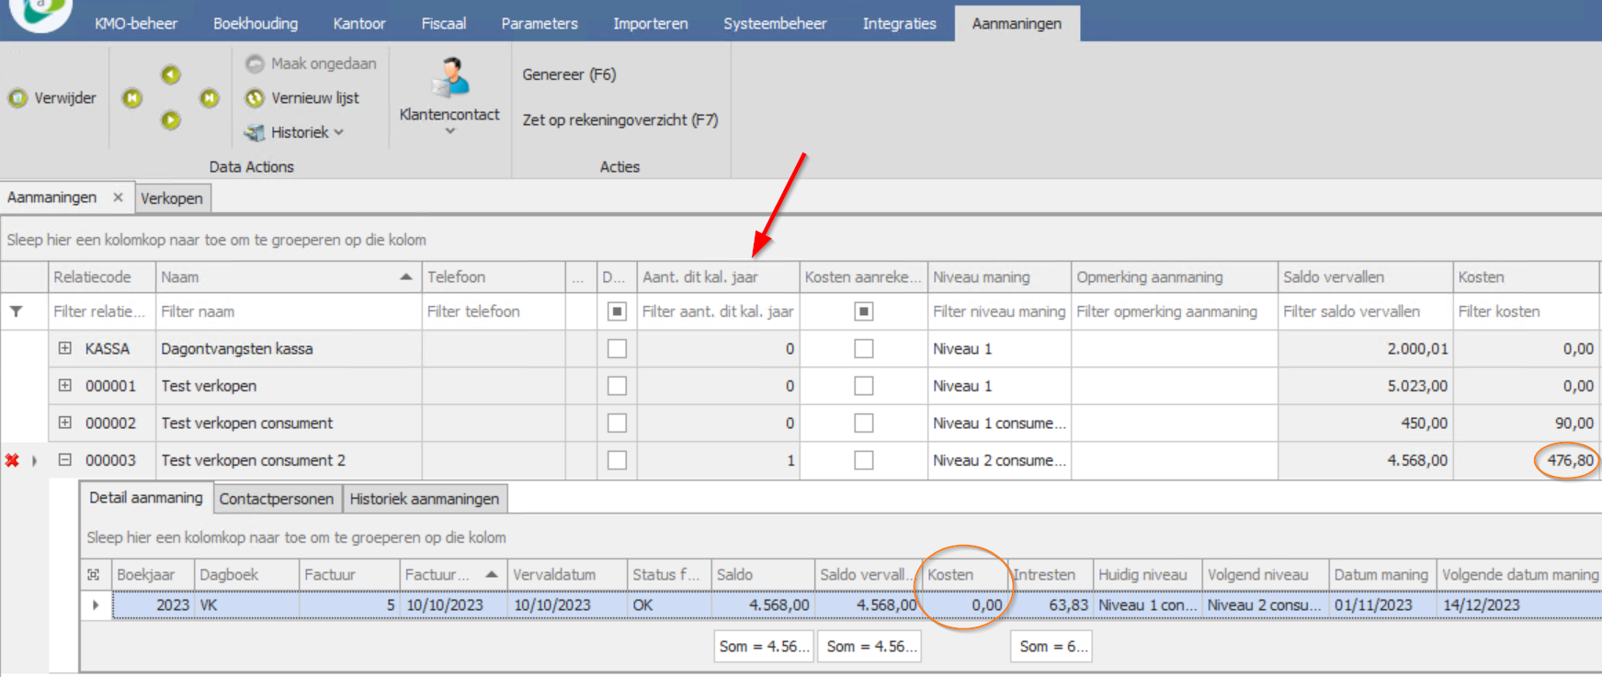Click Genereer (F6)
1602x677 pixels.
[569, 74]
